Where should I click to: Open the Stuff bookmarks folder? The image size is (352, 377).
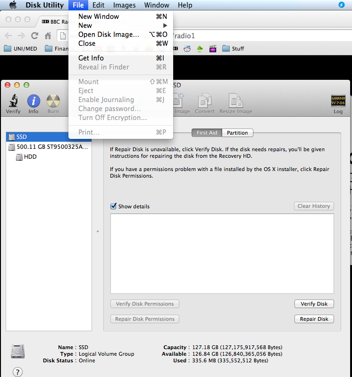pos(233,49)
